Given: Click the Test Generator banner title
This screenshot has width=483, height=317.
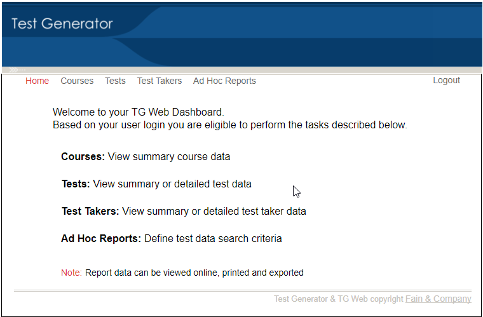Looking at the screenshot, I should point(62,24).
